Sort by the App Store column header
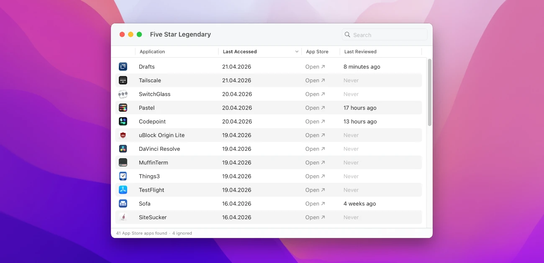 [x=317, y=52]
